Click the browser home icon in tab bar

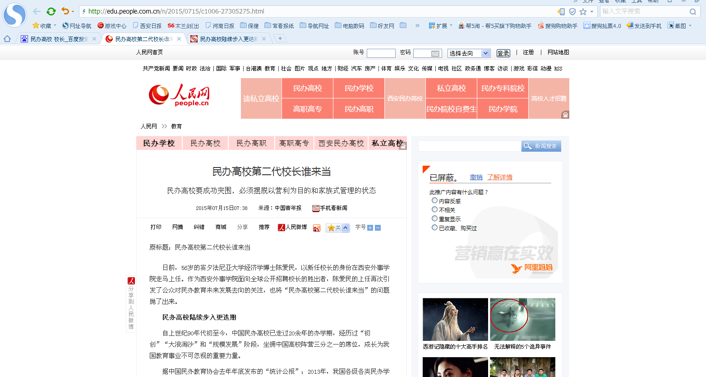pyautogui.click(x=7, y=39)
